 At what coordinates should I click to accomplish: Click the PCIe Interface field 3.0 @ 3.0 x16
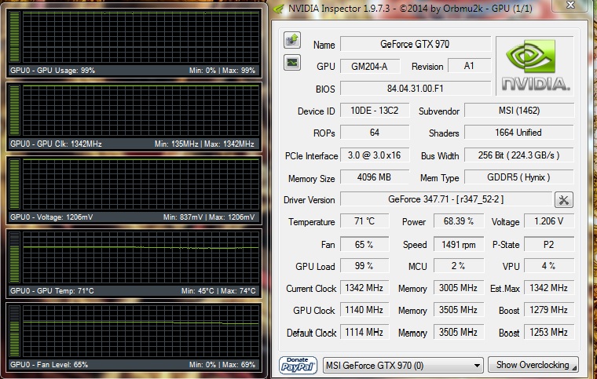pyautogui.click(x=375, y=155)
